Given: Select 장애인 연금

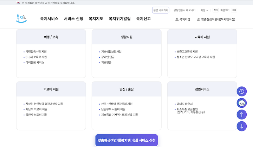Looking at the screenshot, I should pyautogui.click(x=108, y=57).
